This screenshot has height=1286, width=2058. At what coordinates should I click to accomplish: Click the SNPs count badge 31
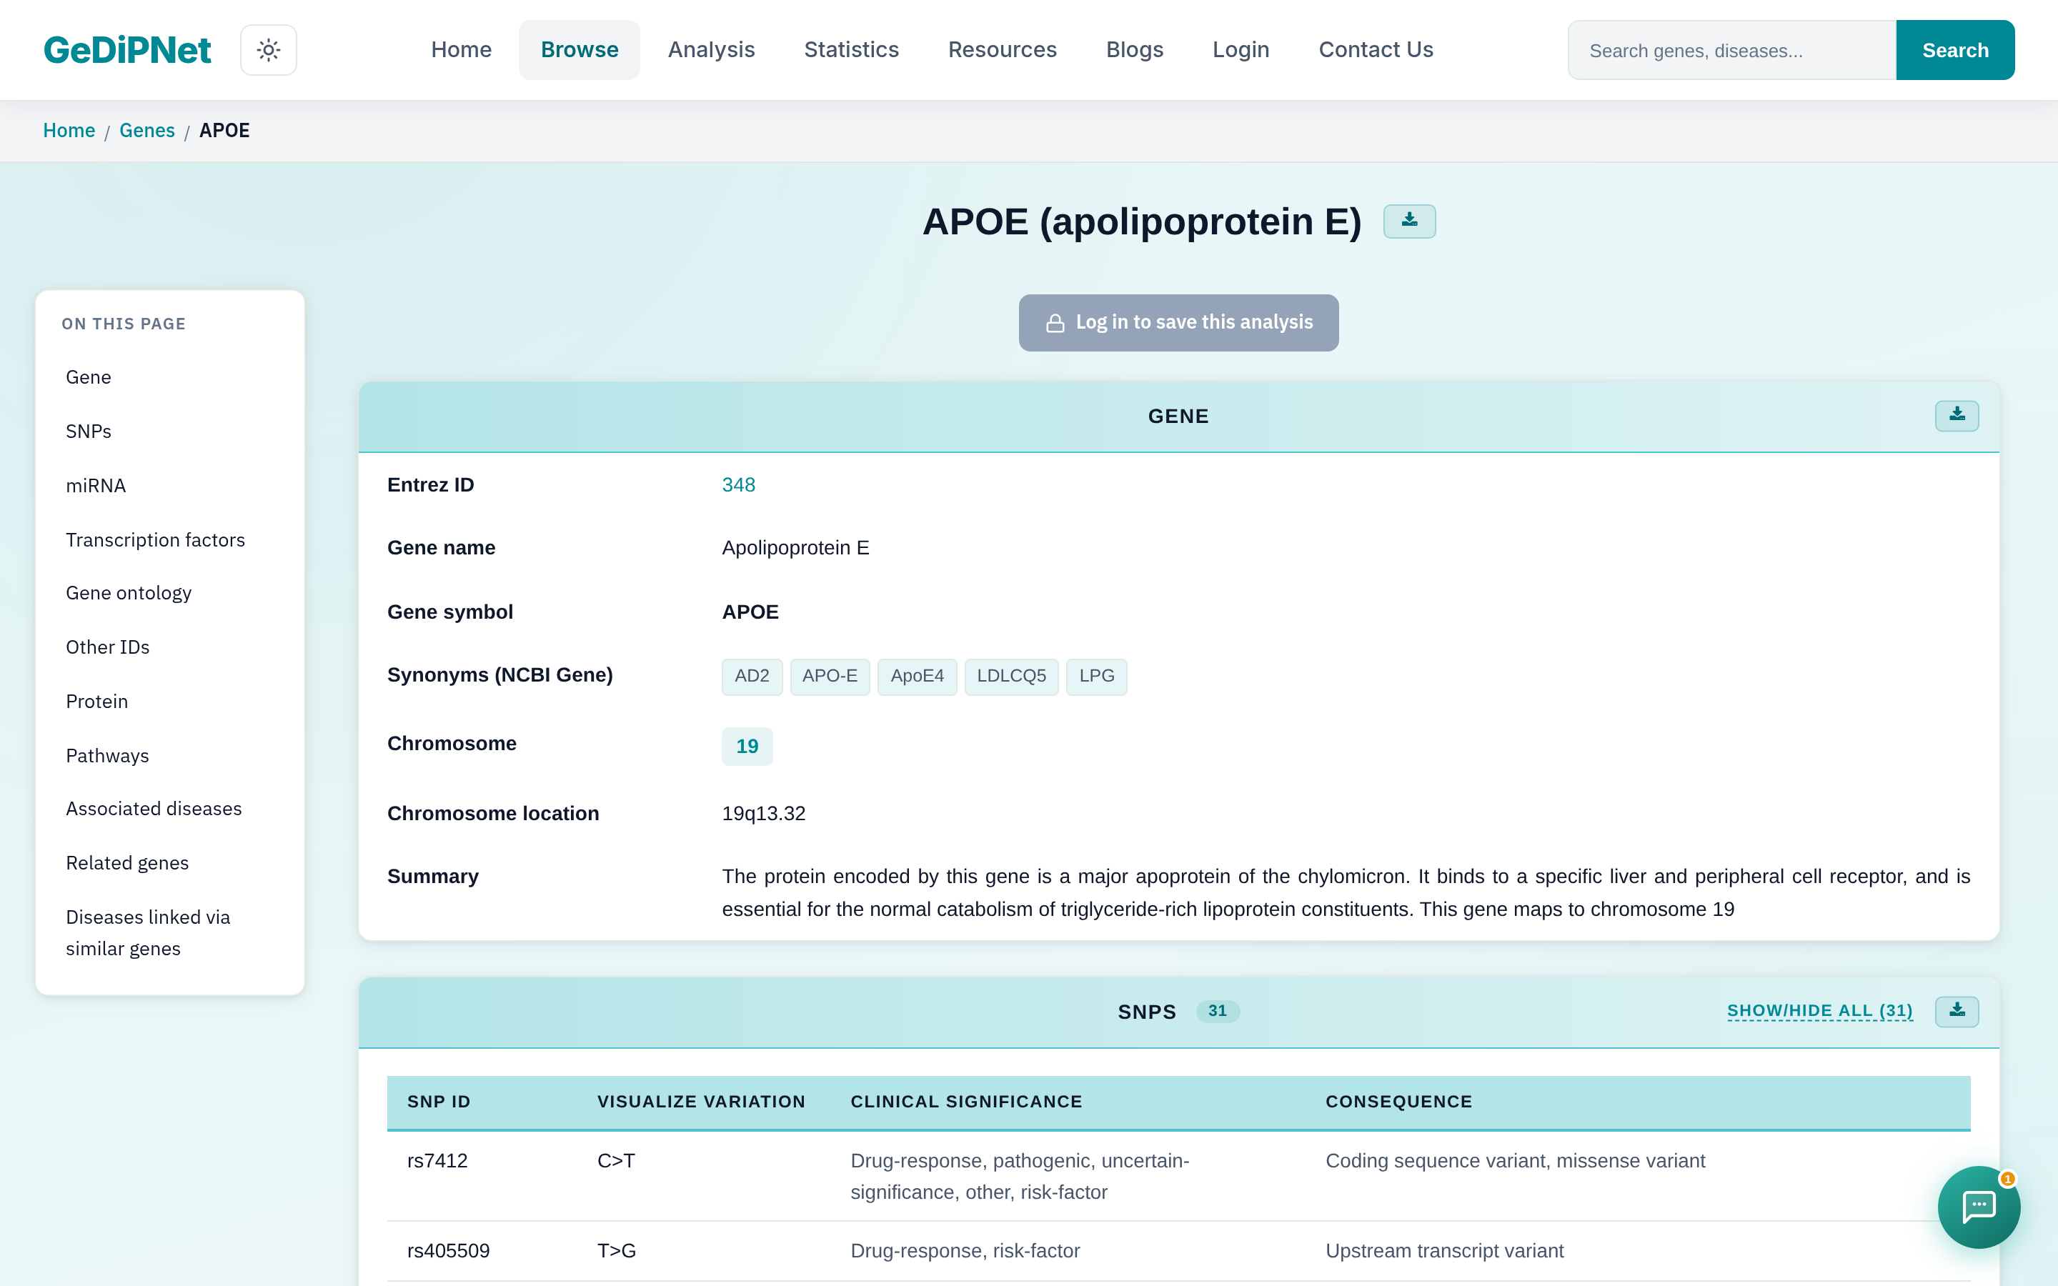click(1217, 1011)
